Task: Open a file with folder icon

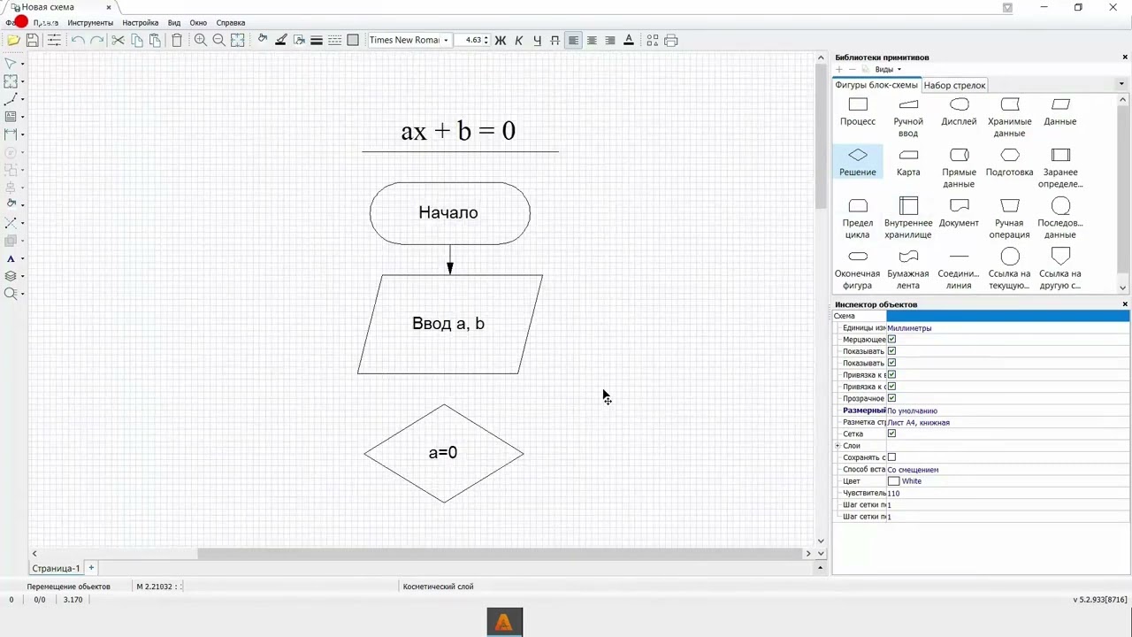Action: [13, 40]
